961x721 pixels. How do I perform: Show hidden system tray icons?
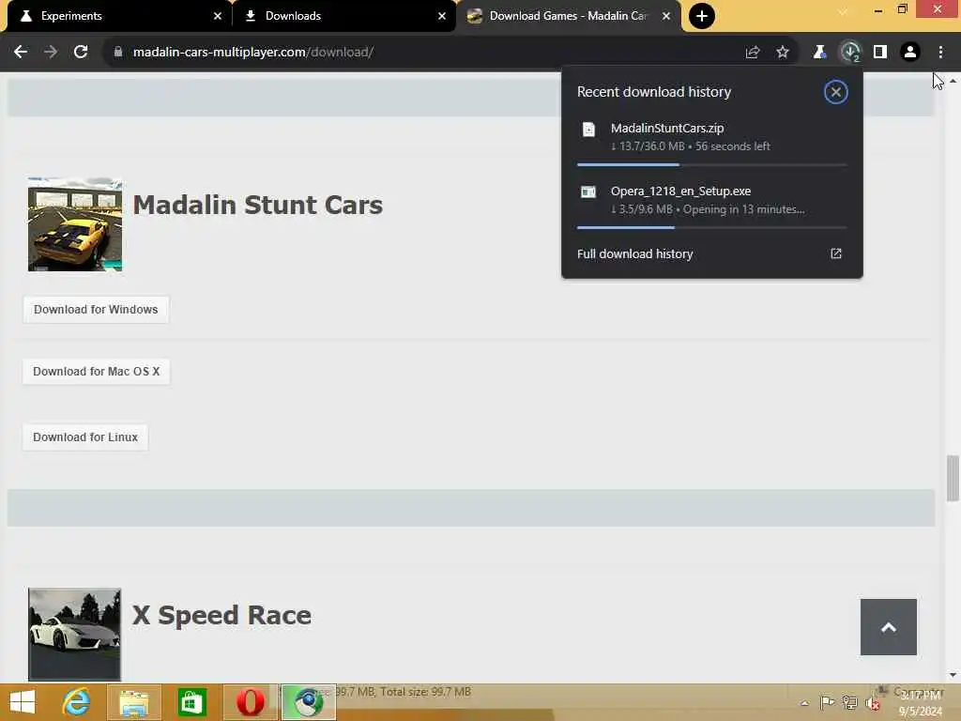[x=804, y=703]
